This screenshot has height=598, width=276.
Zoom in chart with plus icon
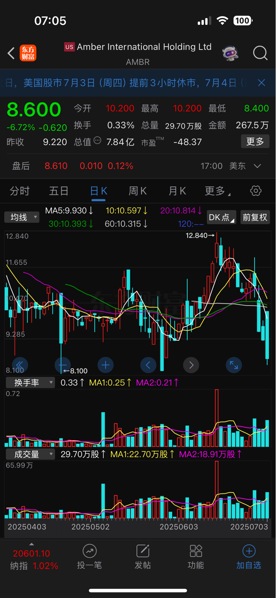(x=106, y=365)
